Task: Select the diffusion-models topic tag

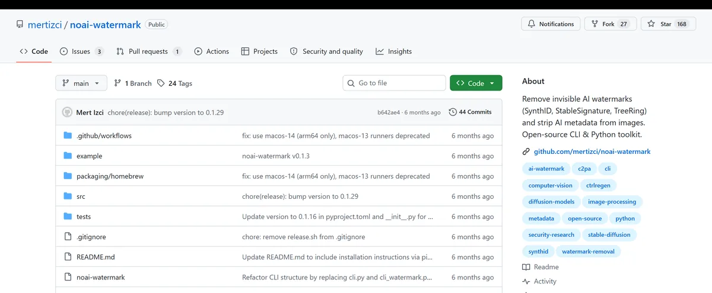Action: click(x=552, y=202)
